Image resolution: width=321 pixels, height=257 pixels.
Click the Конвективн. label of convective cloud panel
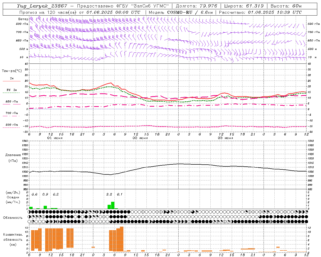click(x=13, y=235)
